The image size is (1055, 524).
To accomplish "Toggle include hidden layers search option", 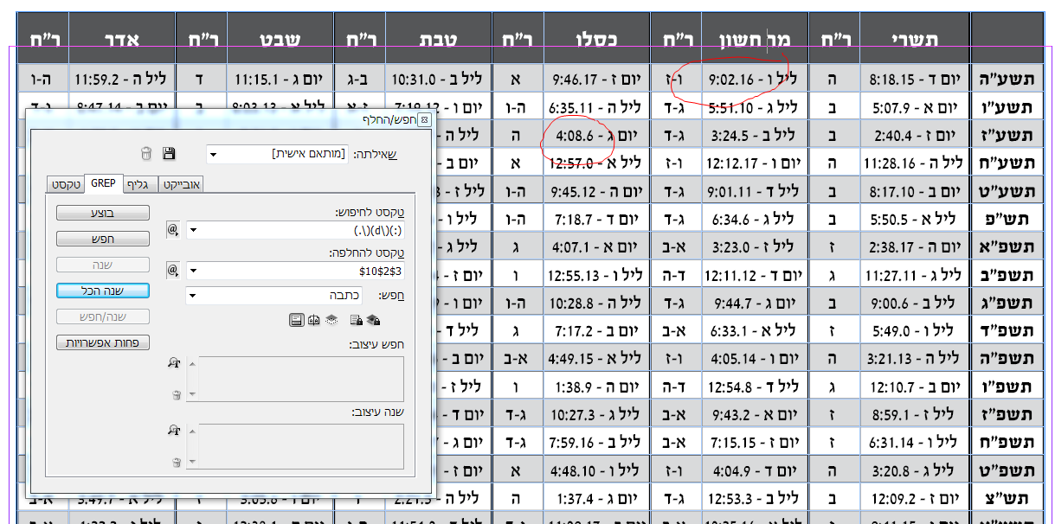I will tap(331, 320).
